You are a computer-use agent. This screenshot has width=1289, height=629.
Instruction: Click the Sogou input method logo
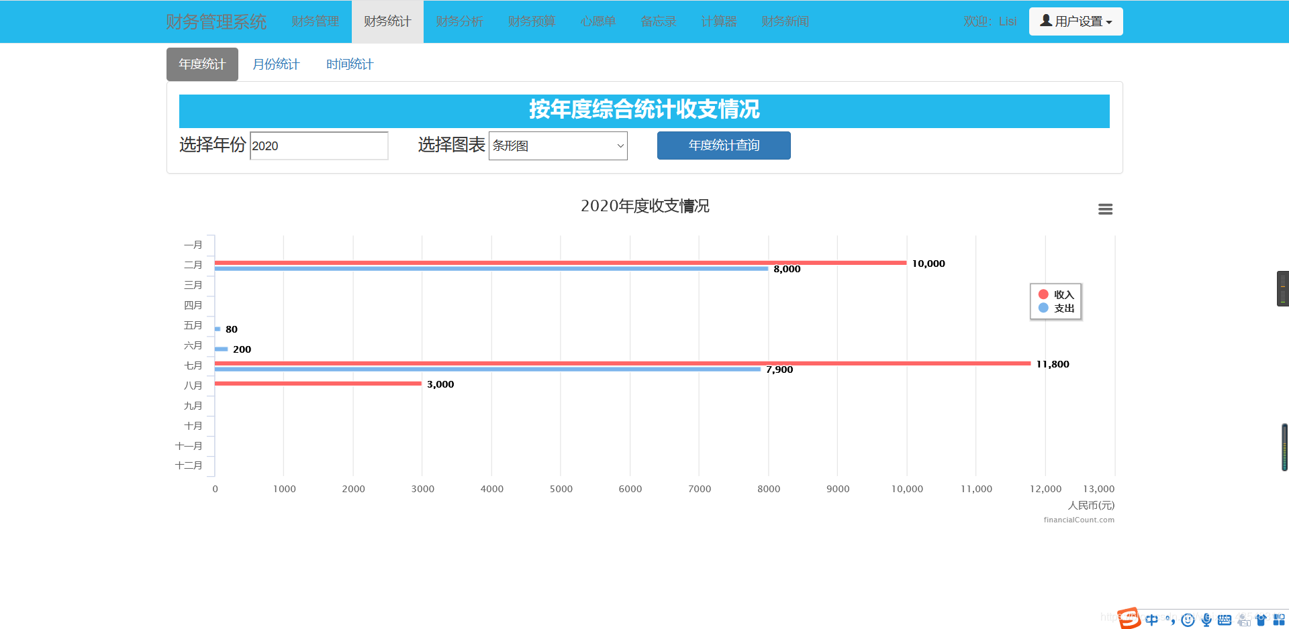pyautogui.click(x=1129, y=618)
